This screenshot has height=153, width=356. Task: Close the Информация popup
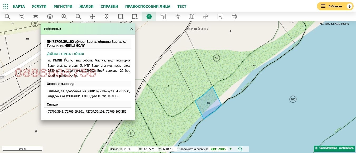point(132,29)
